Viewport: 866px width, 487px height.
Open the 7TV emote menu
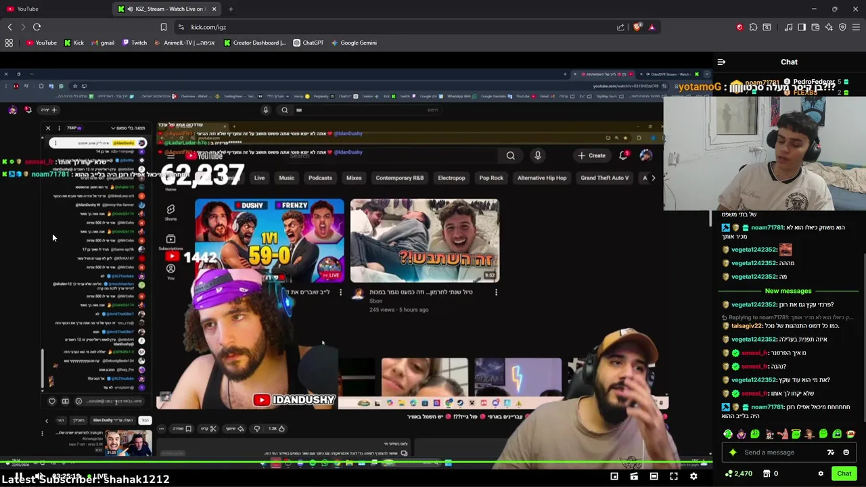pyautogui.click(x=831, y=453)
